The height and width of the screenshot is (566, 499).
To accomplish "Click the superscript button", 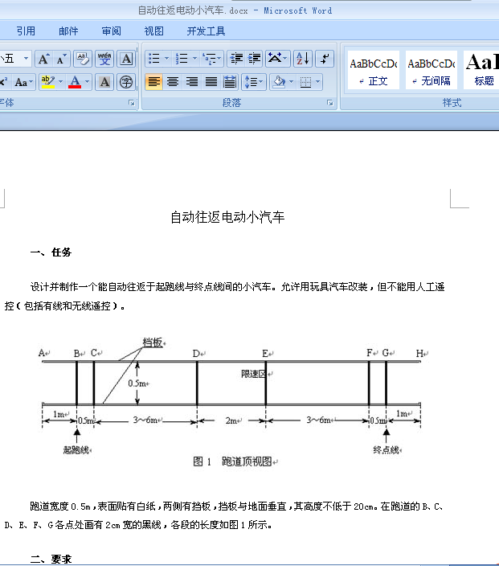I will click(3, 82).
